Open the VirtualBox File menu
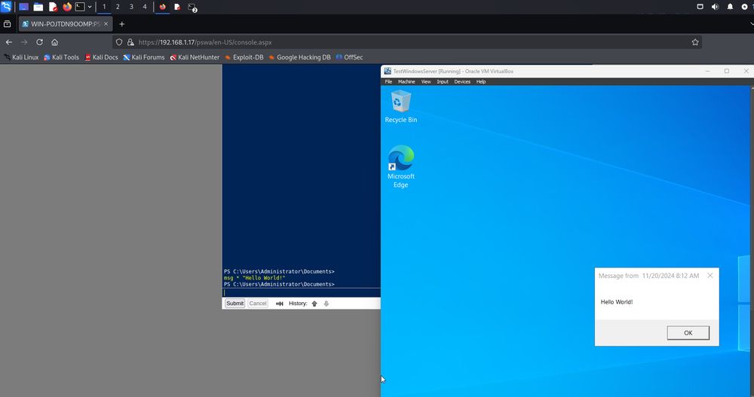Image resolution: width=754 pixels, height=397 pixels. [388, 81]
